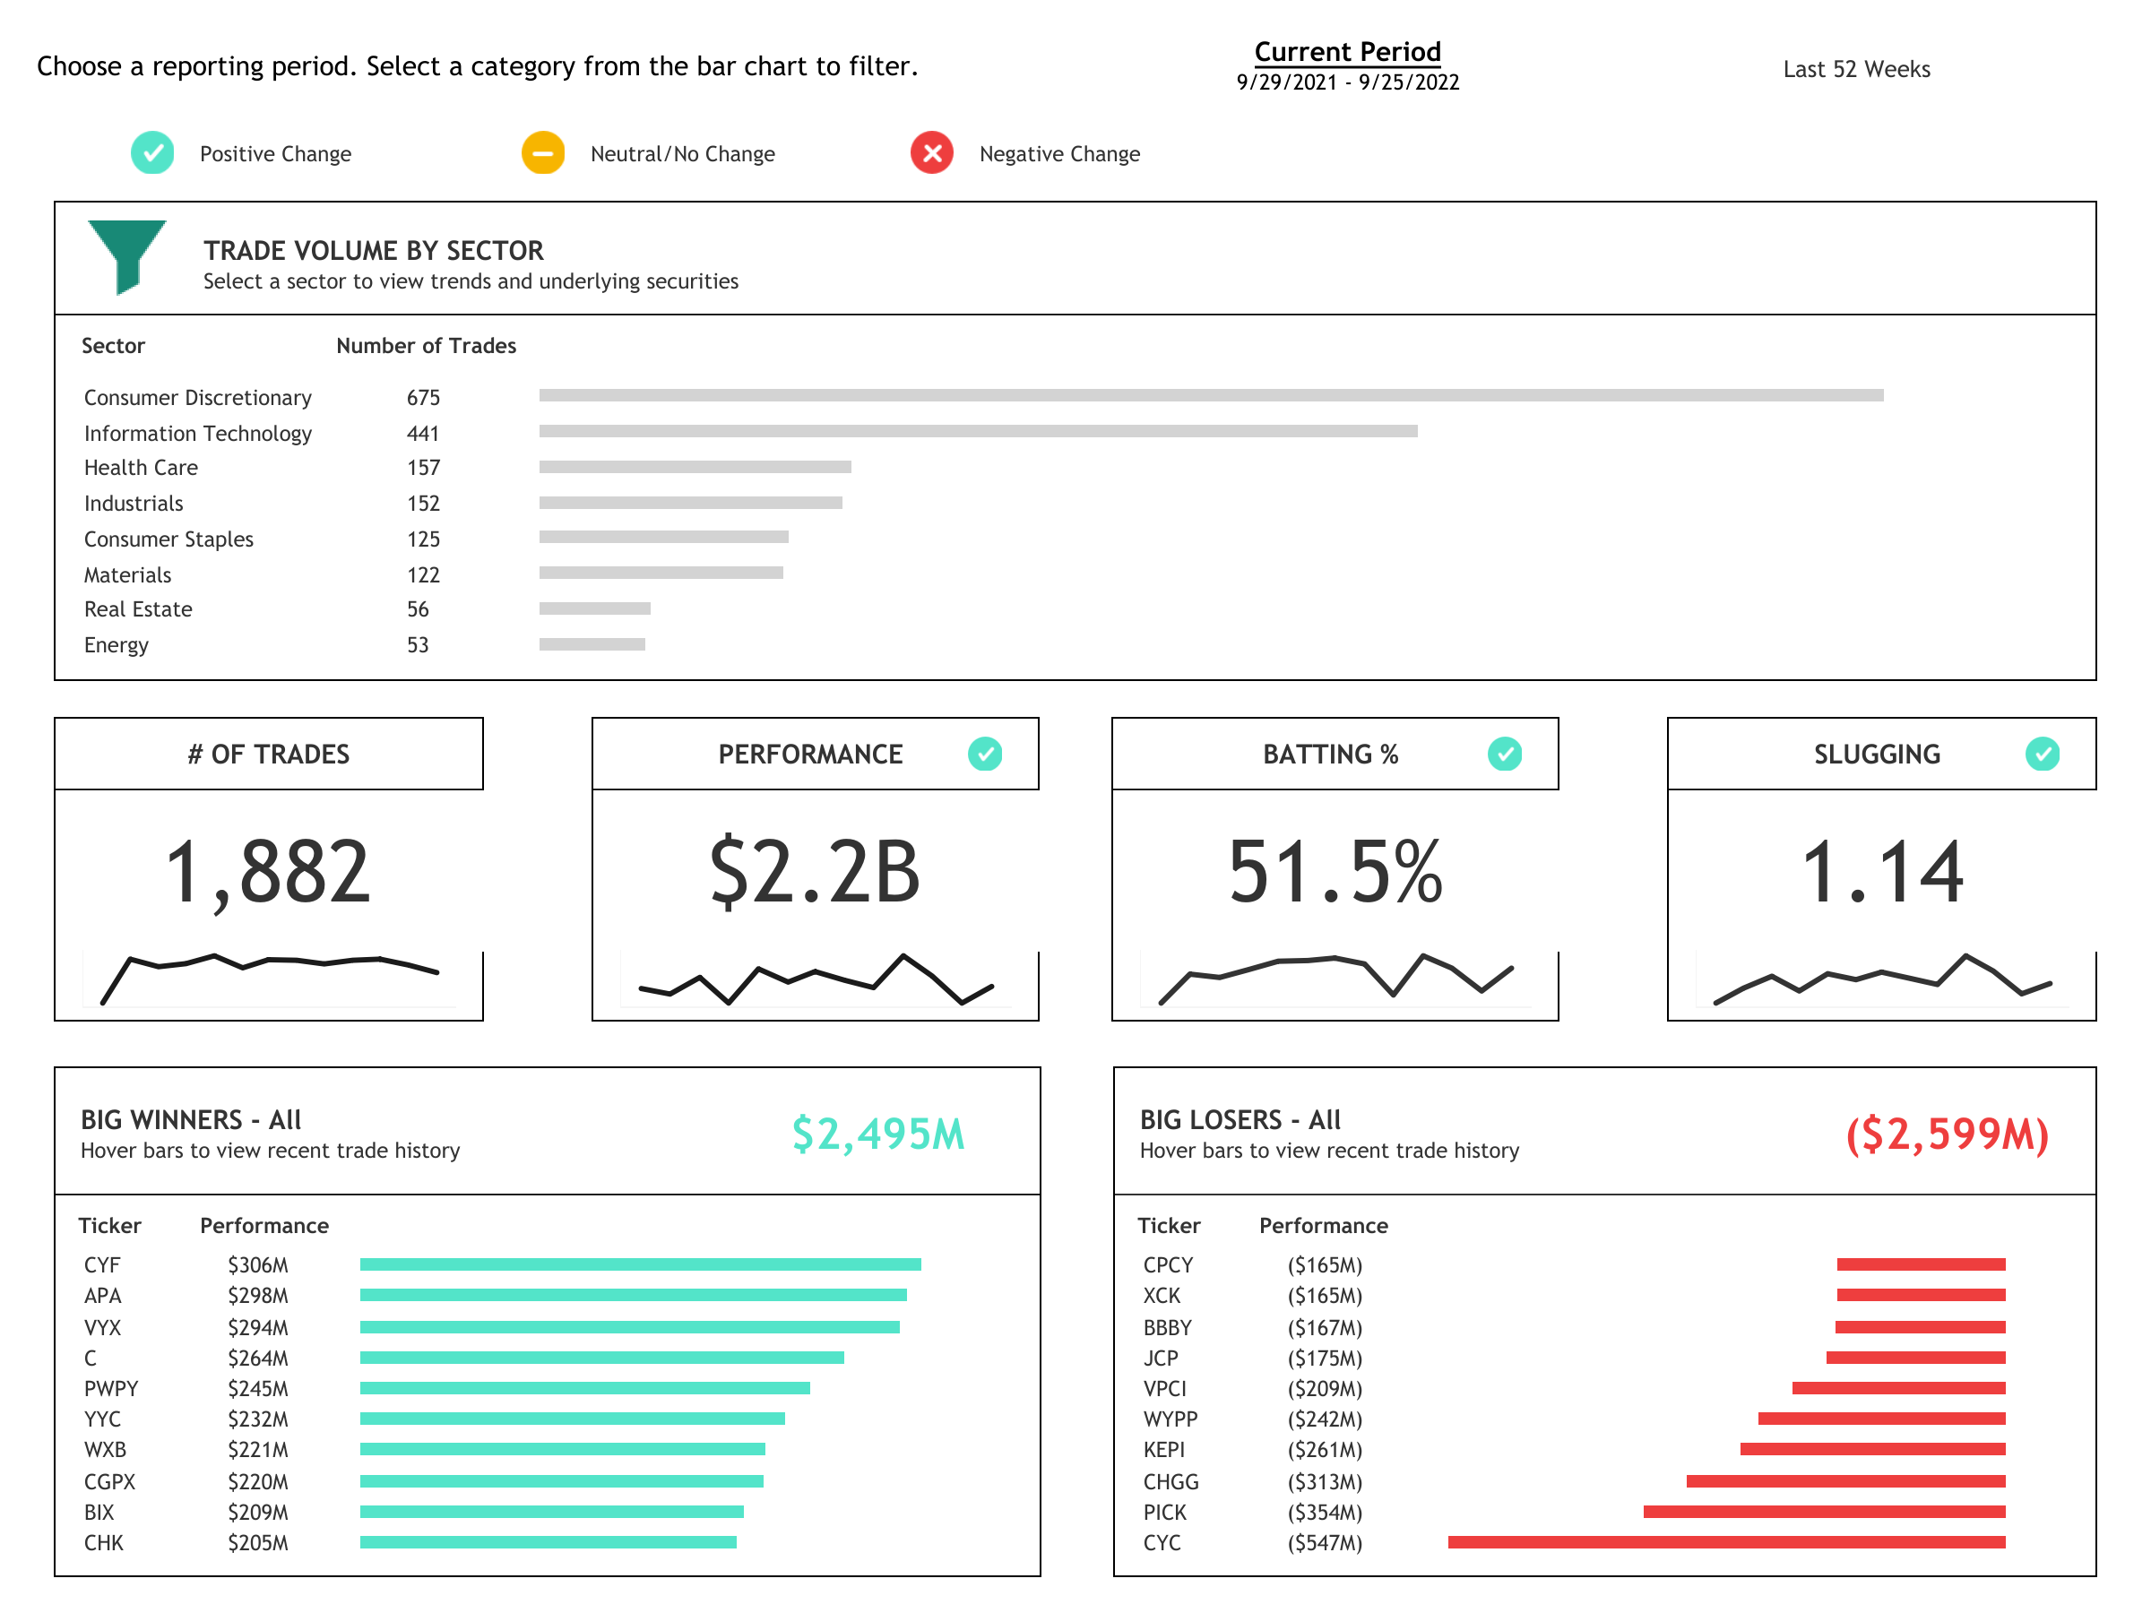The width and height of the screenshot is (2151, 1613).
Task: Click the Performance sparkline chart
Action: (x=815, y=979)
